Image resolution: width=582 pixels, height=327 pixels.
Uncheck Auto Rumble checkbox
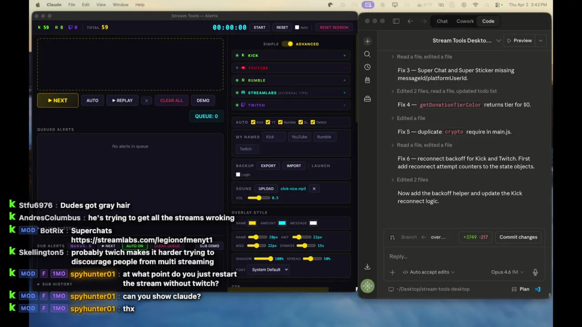(280, 122)
